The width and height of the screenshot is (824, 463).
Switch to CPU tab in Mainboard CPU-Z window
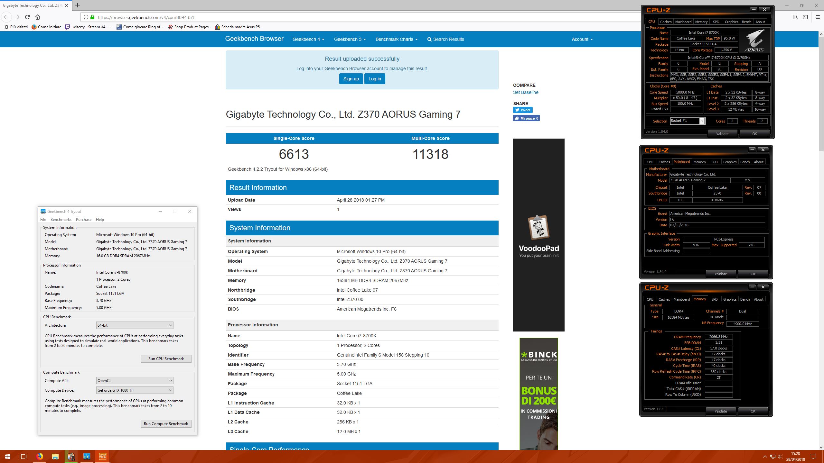click(650, 162)
